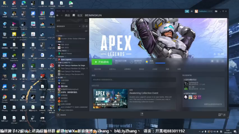239x134 pixels.
Task: Open the 商店 store tab
Action: coord(68,15)
